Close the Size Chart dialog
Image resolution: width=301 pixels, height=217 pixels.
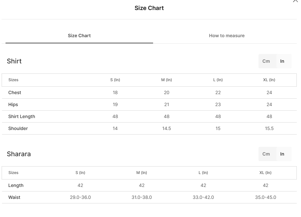[295, 1]
